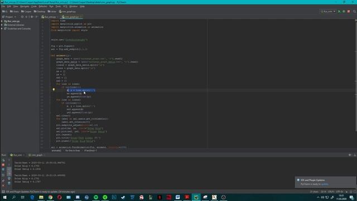Image resolution: width=357 pixels, height=201 pixels.
Task: Toggle the read-only lock icon in status bar
Action: tap(347, 192)
